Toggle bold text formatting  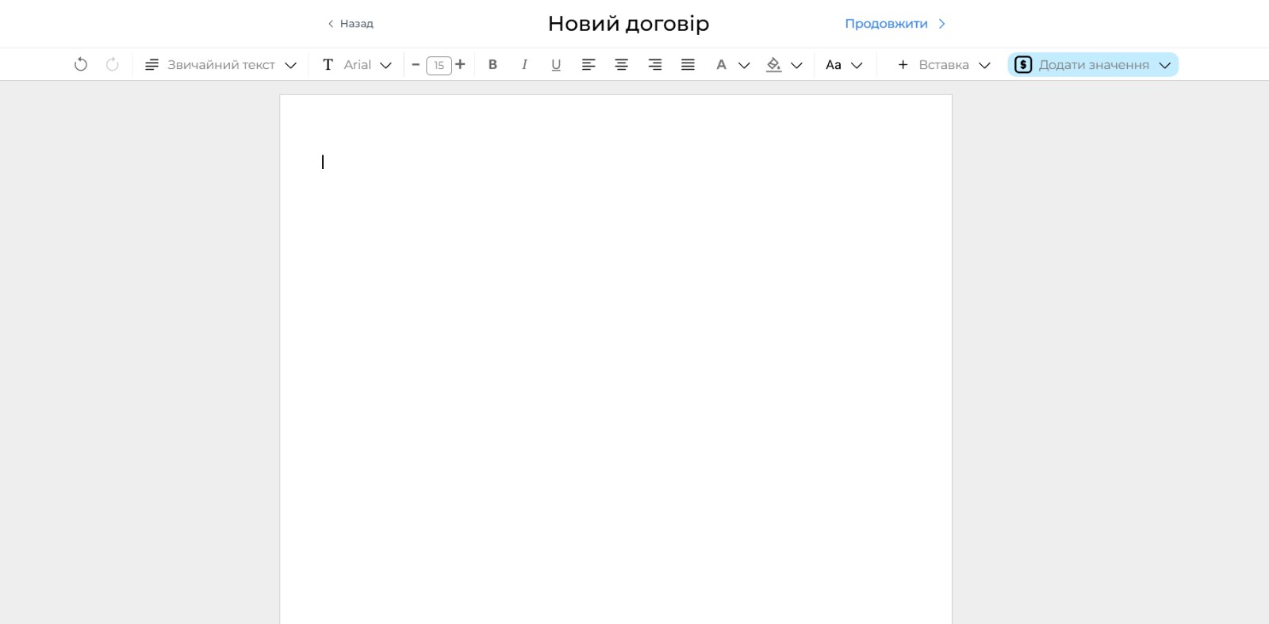tap(493, 65)
